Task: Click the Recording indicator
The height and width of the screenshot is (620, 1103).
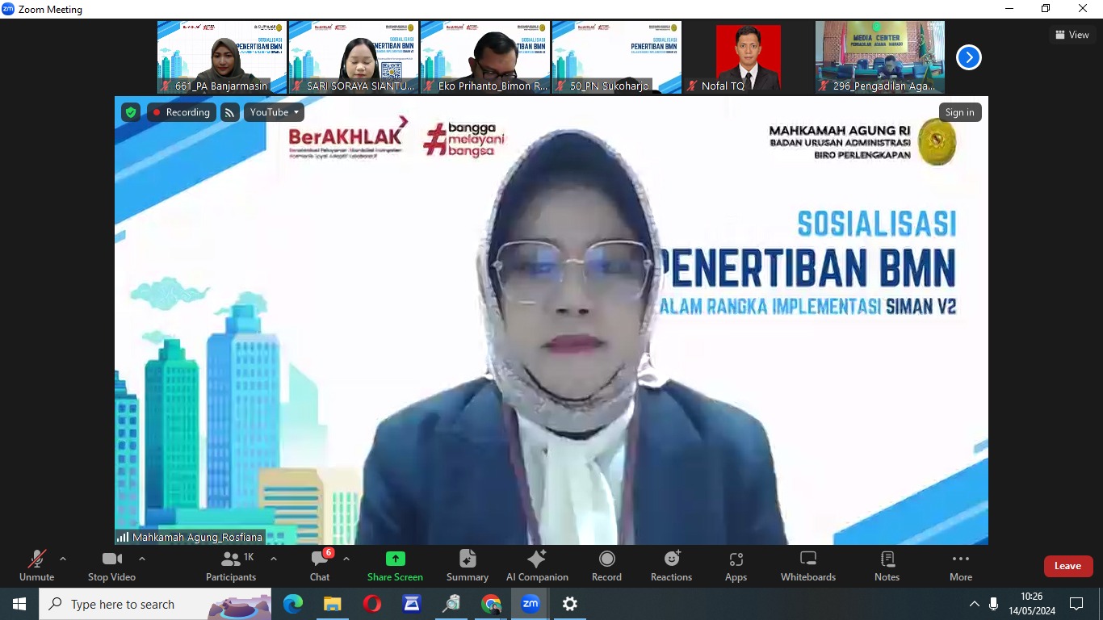Action: coord(182,112)
